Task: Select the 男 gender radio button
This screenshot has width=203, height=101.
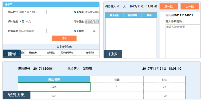Action: pos(20,21)
